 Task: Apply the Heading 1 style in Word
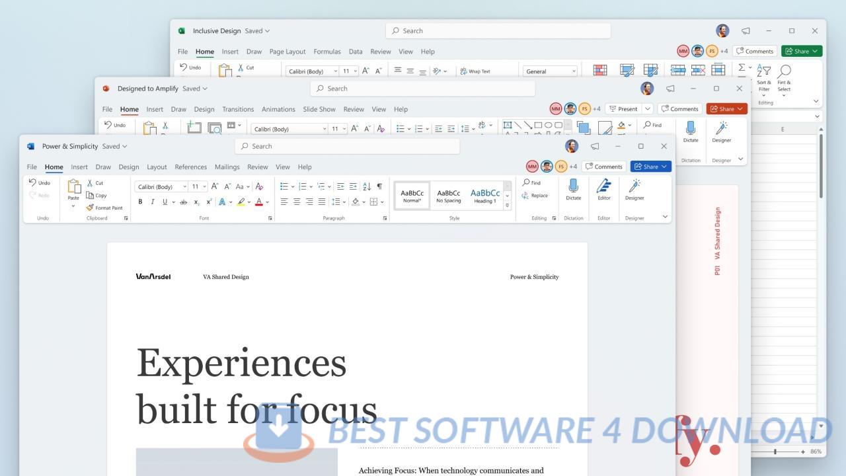pyautogui.click(x=484, y=196)
